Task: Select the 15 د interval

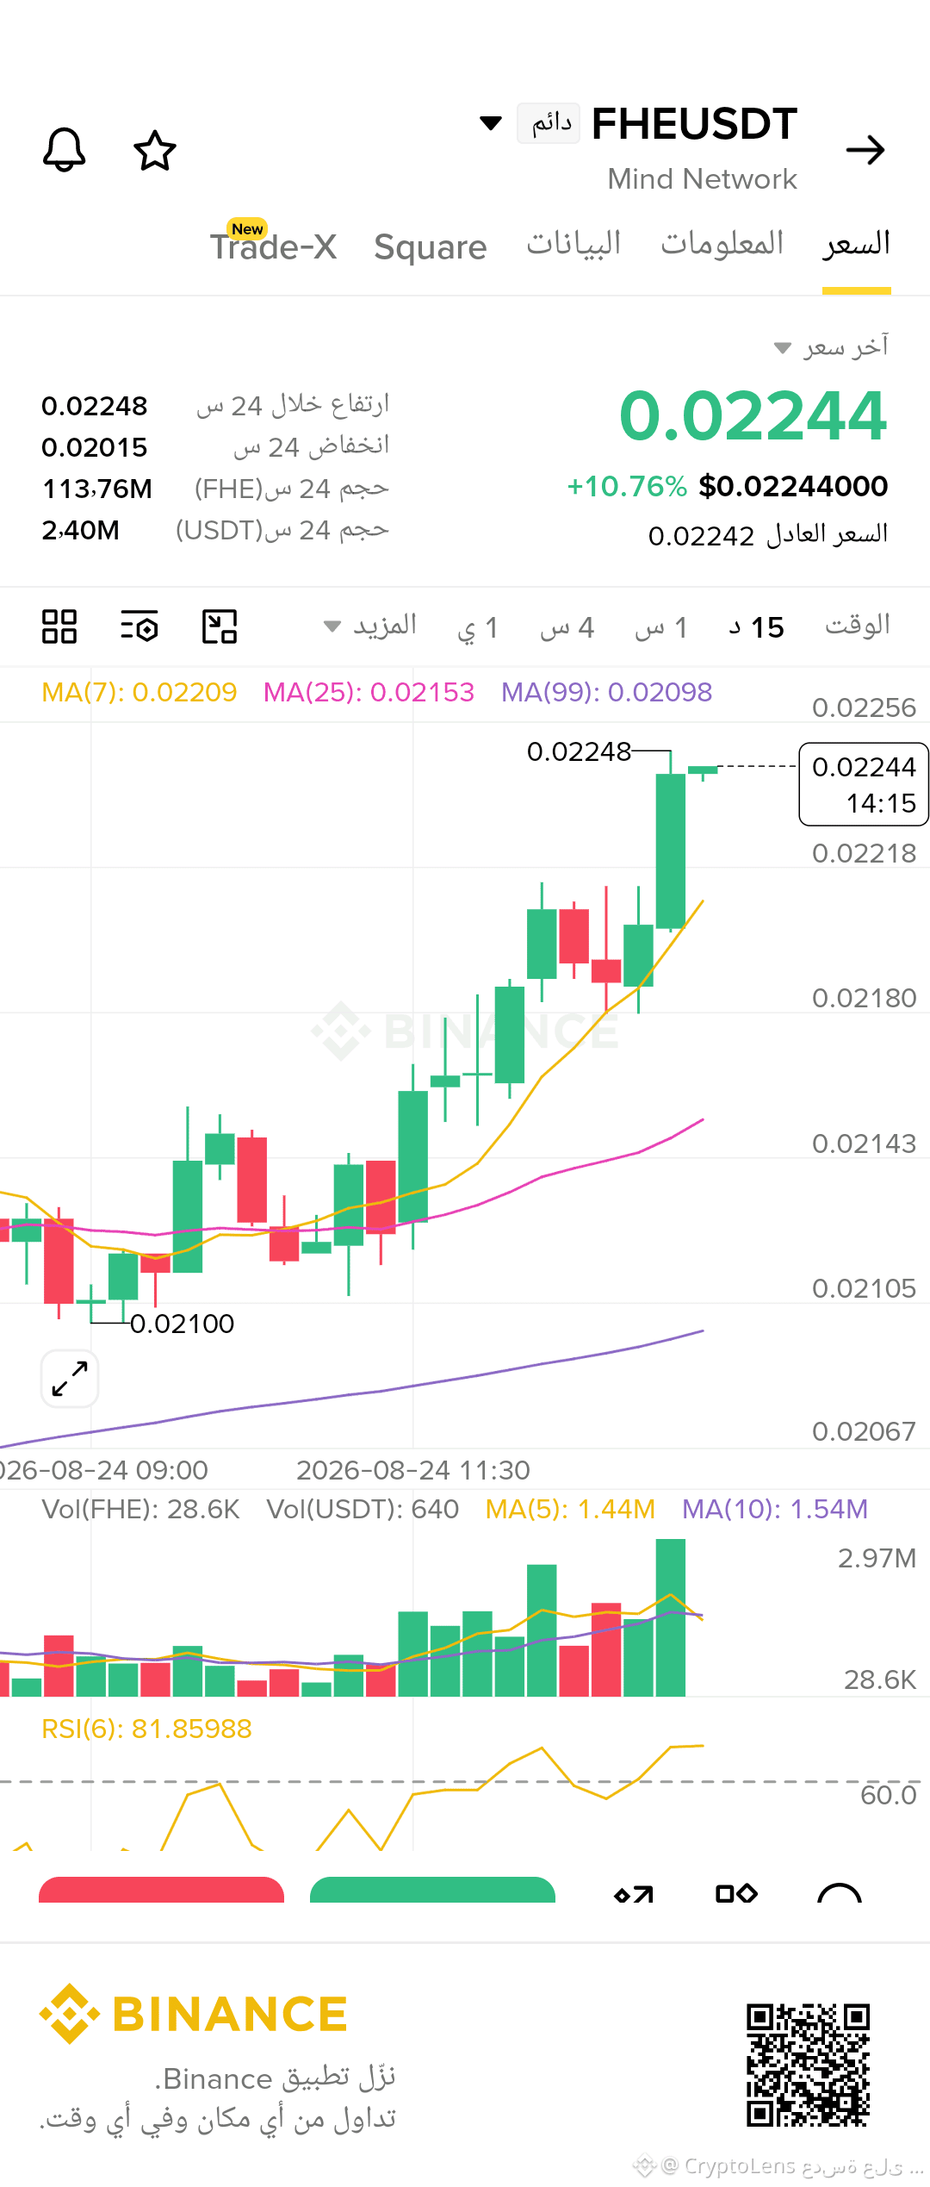Action: 756,627
